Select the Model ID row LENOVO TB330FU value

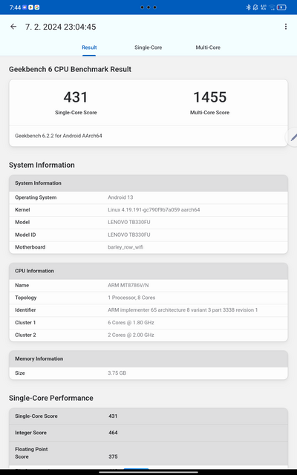click(x=128, y=235)
